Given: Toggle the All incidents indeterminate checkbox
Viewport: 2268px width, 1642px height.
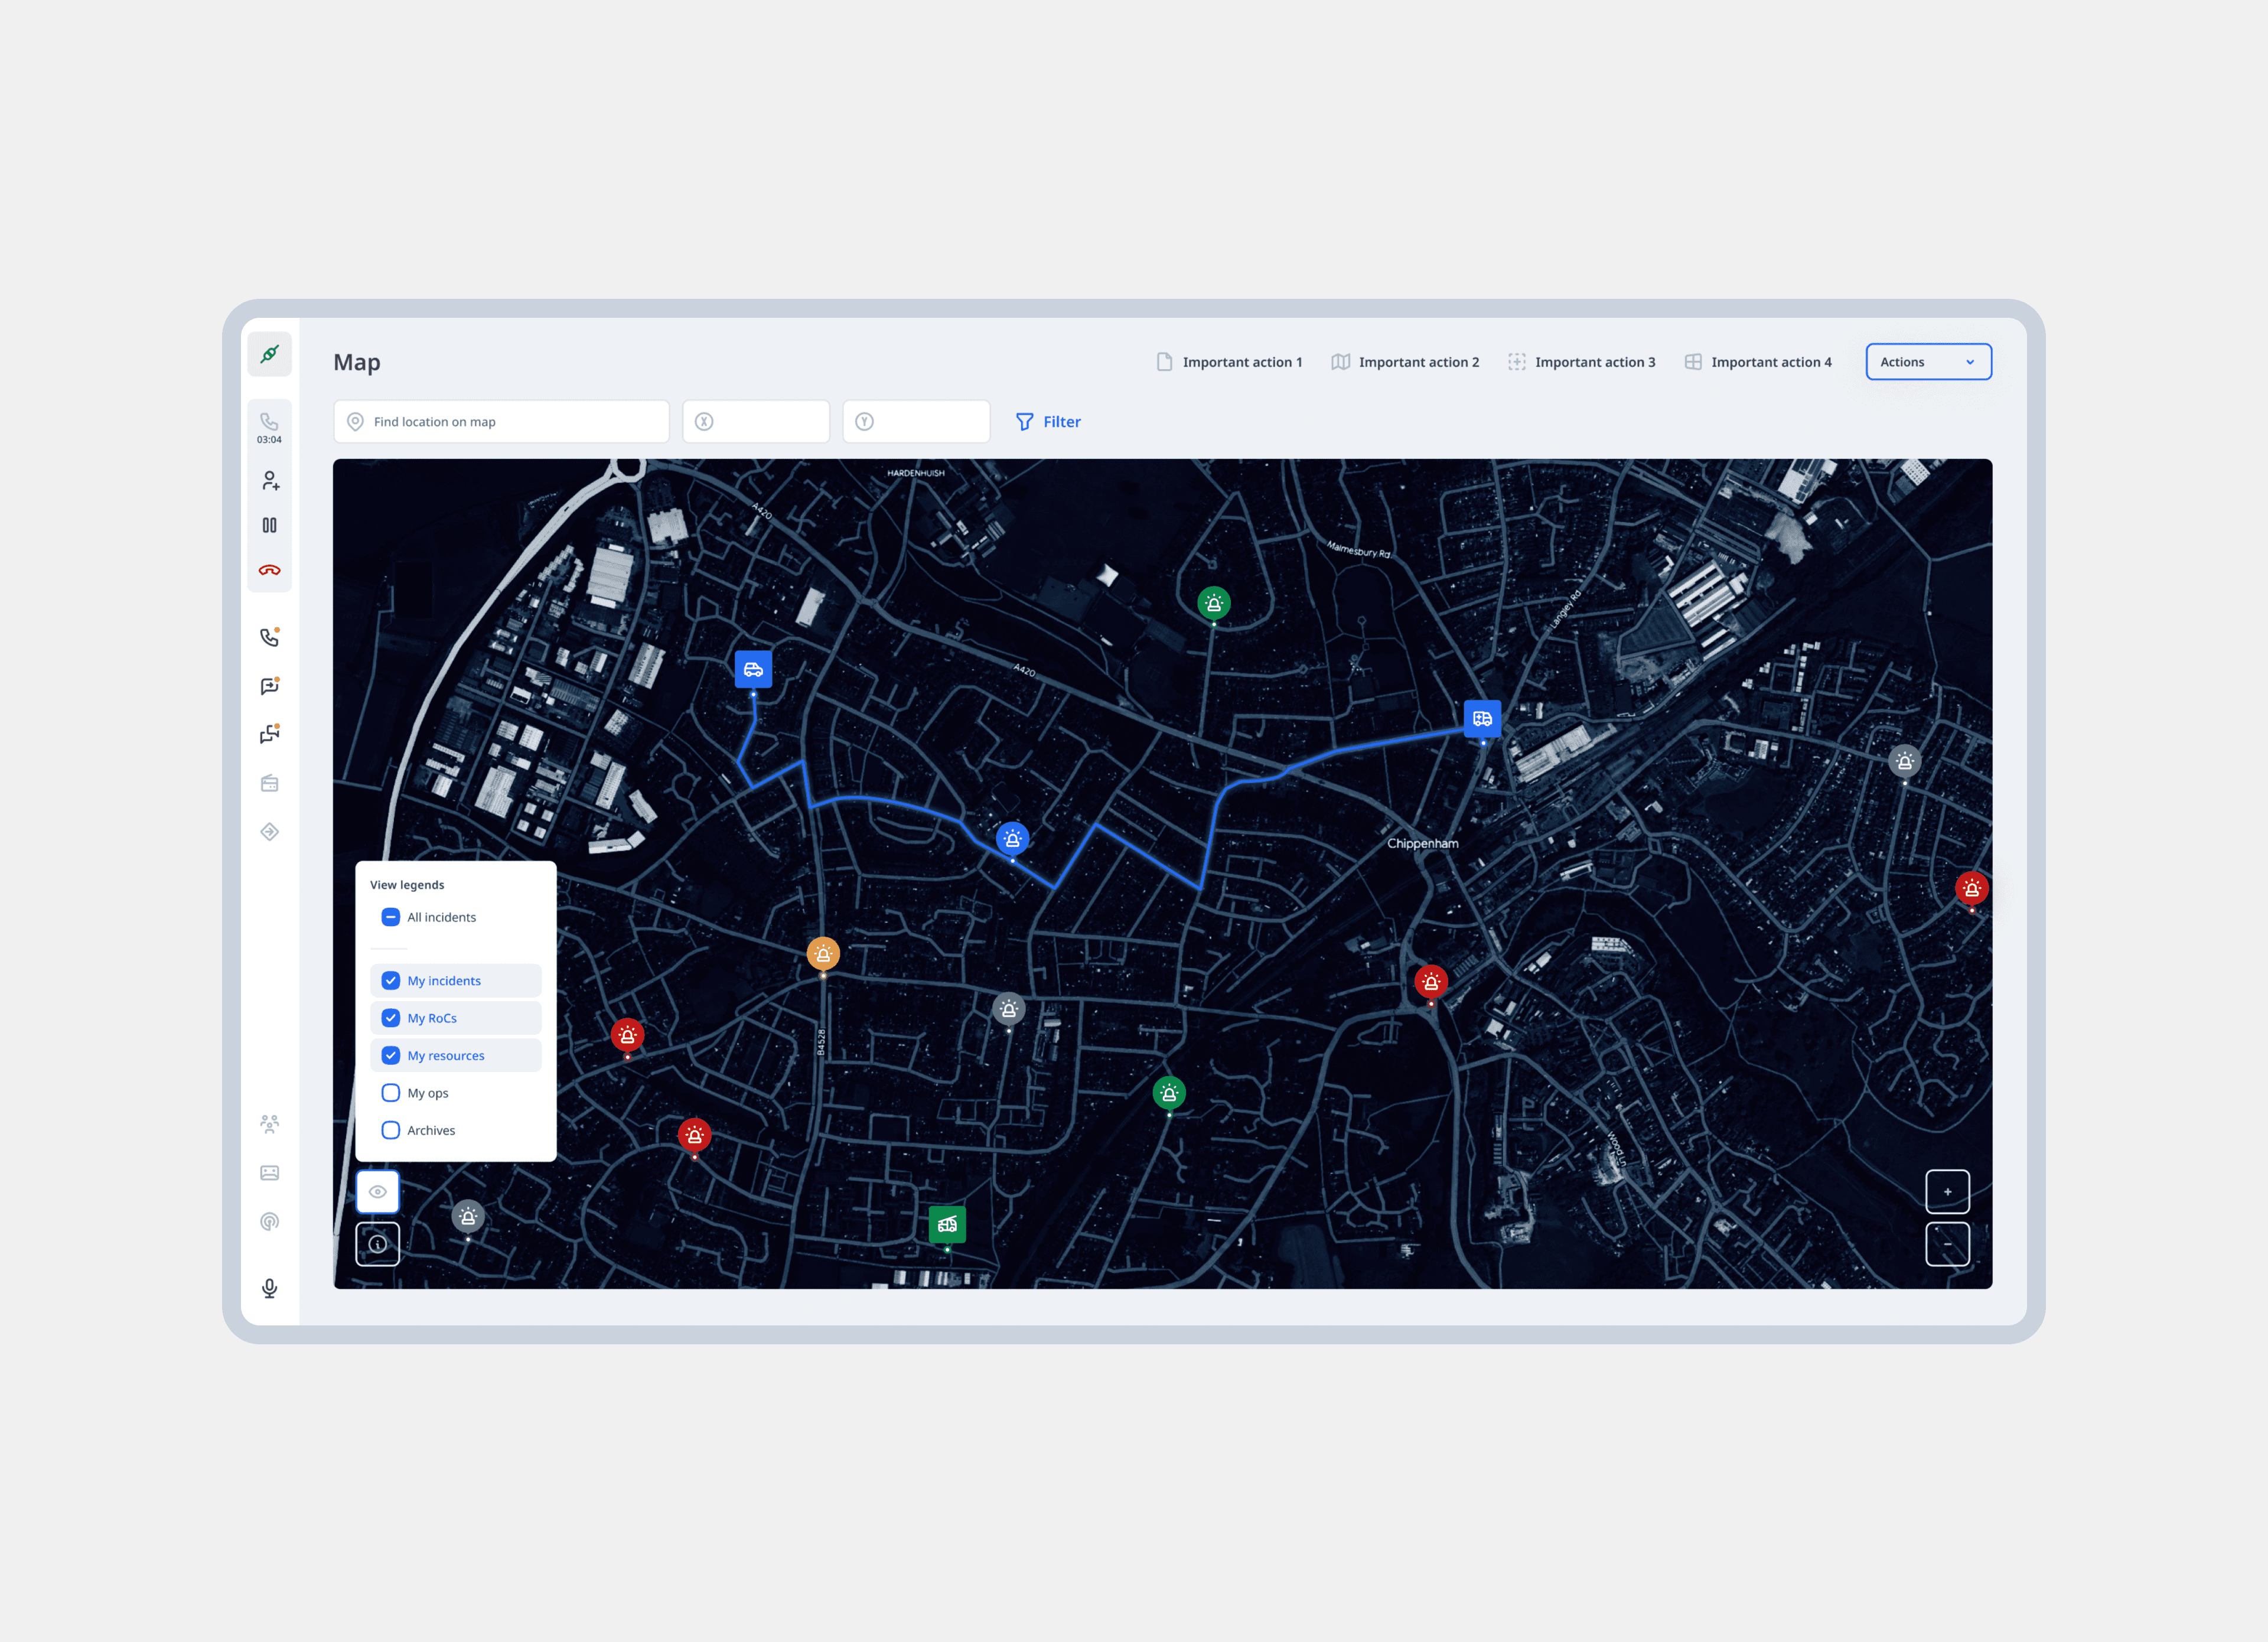Looking at the screenshot, I should 391,917.
